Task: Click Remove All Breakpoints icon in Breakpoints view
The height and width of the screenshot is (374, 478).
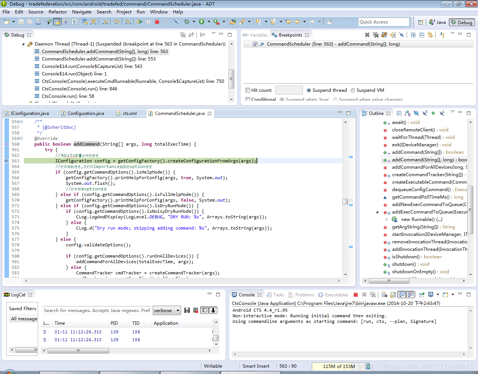Action: coord(376,35)
